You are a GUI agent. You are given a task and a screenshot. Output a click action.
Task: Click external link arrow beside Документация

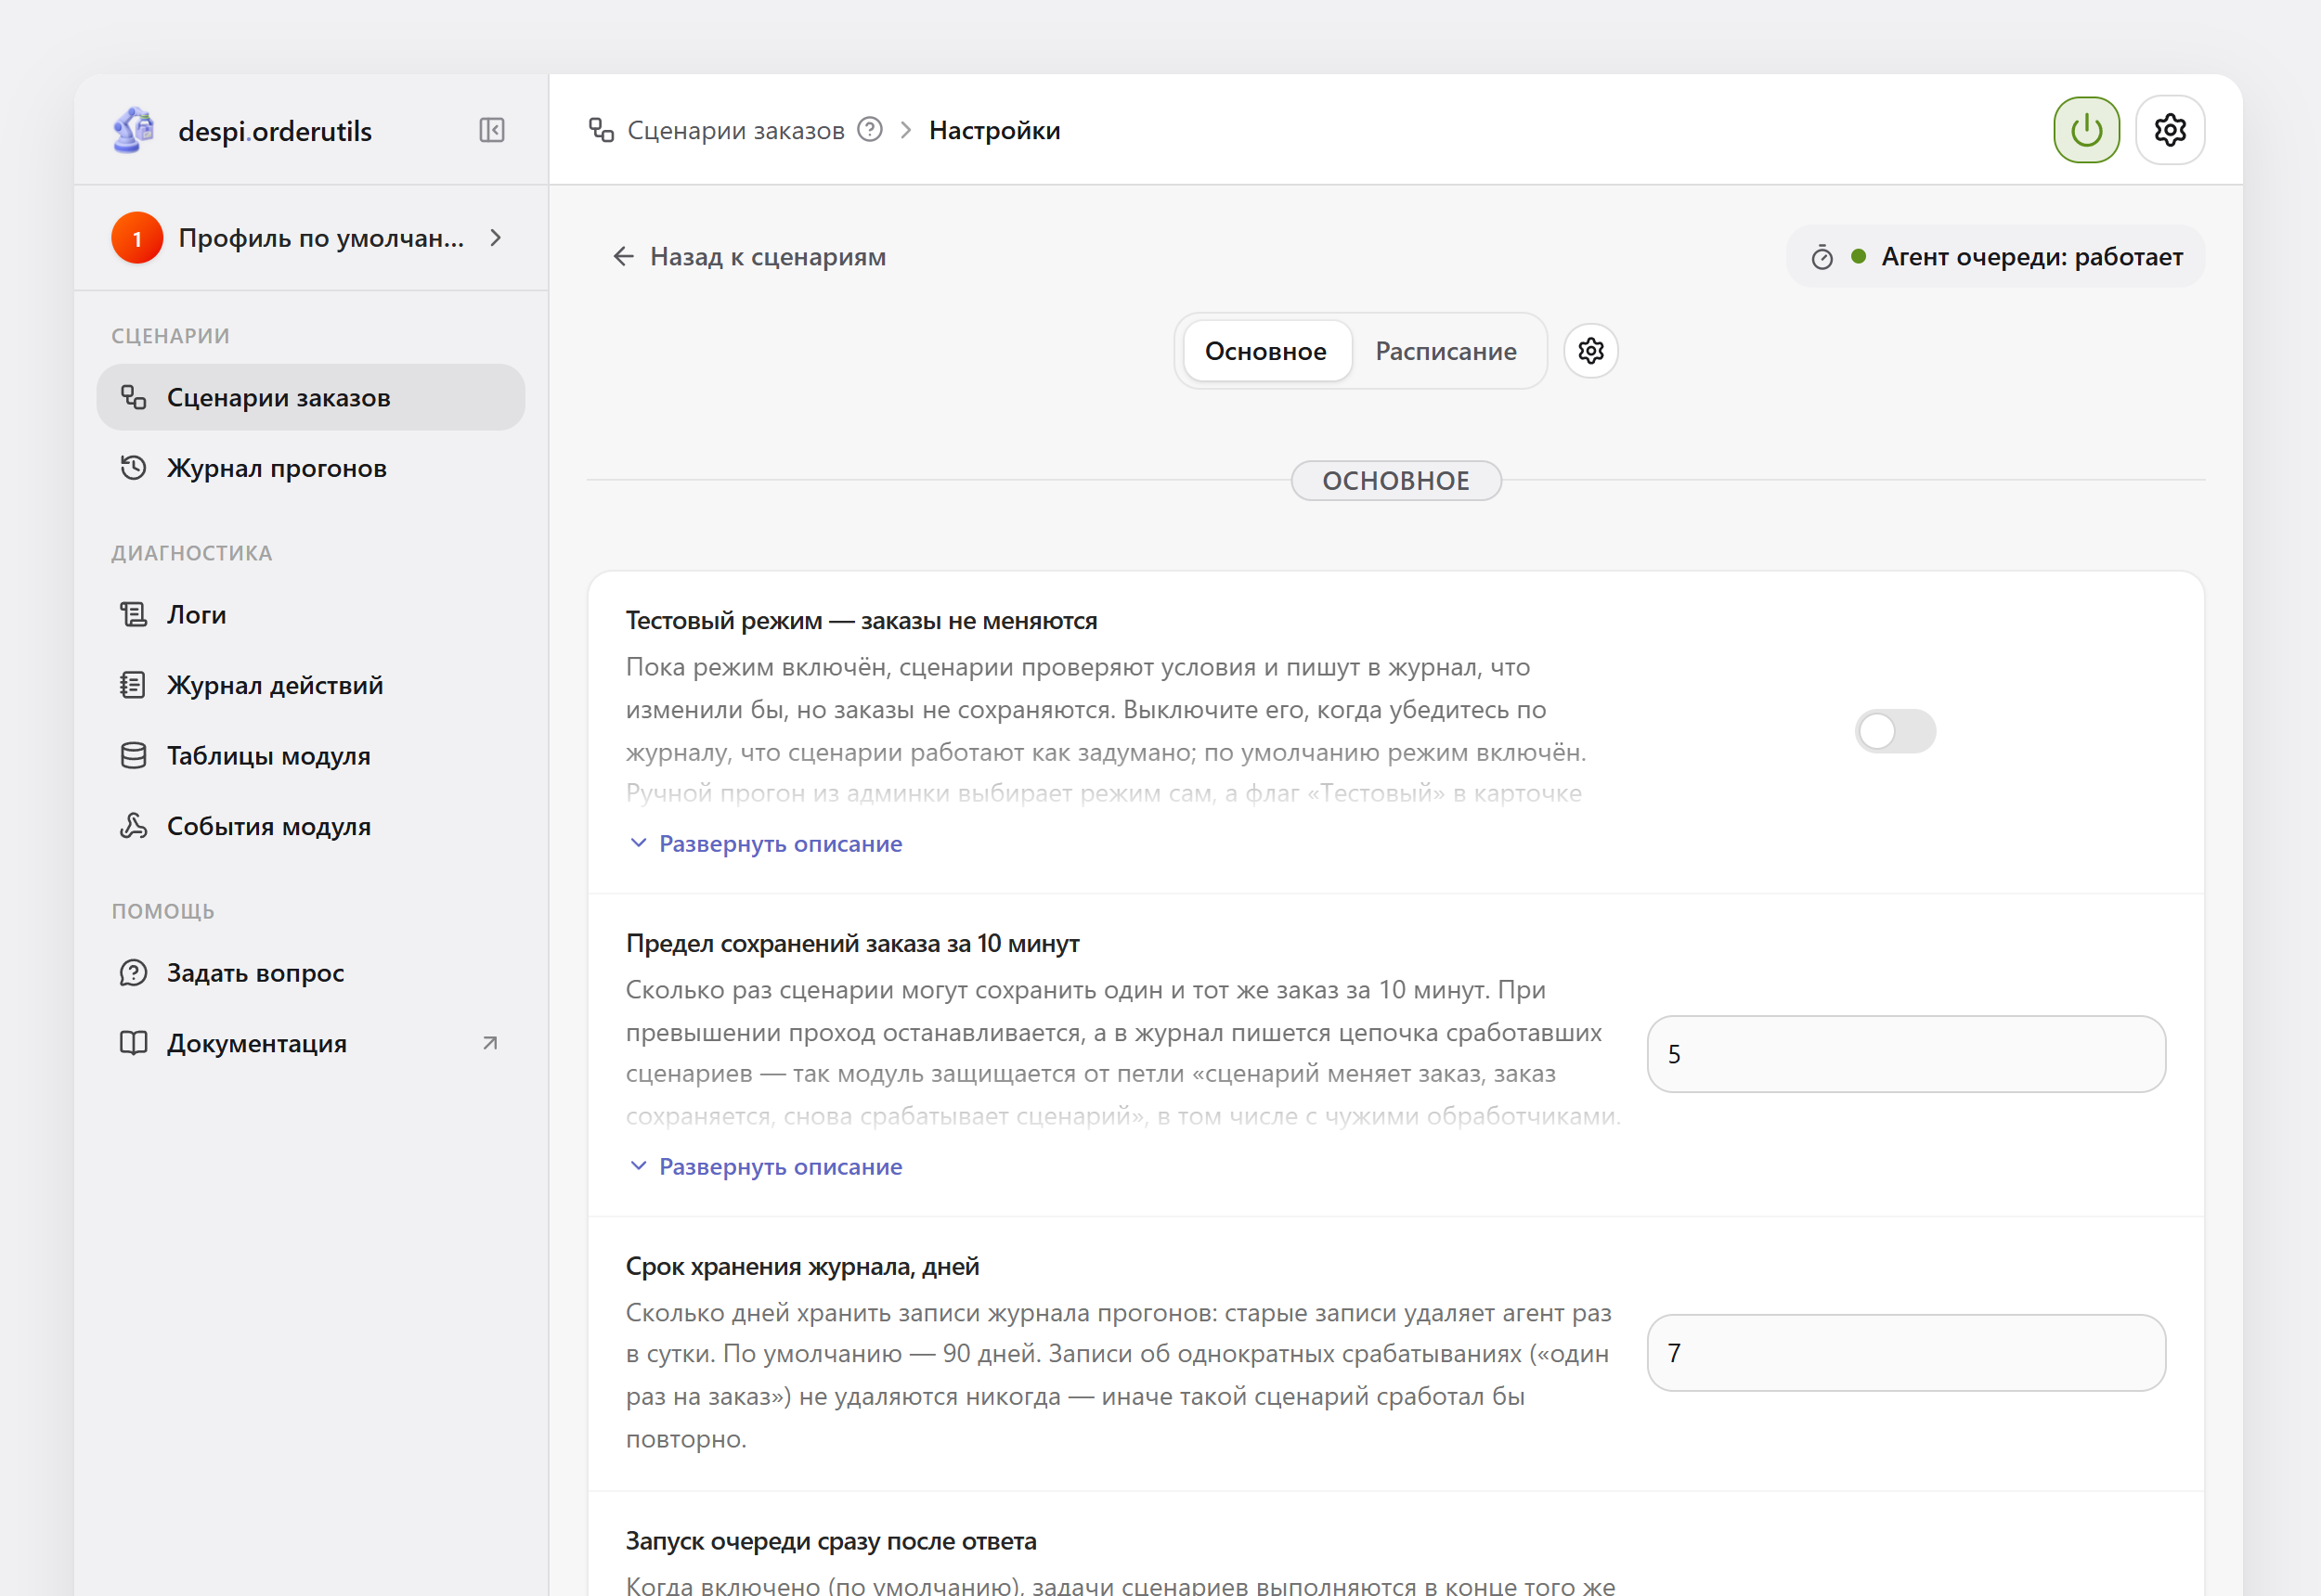point(490,1043)
